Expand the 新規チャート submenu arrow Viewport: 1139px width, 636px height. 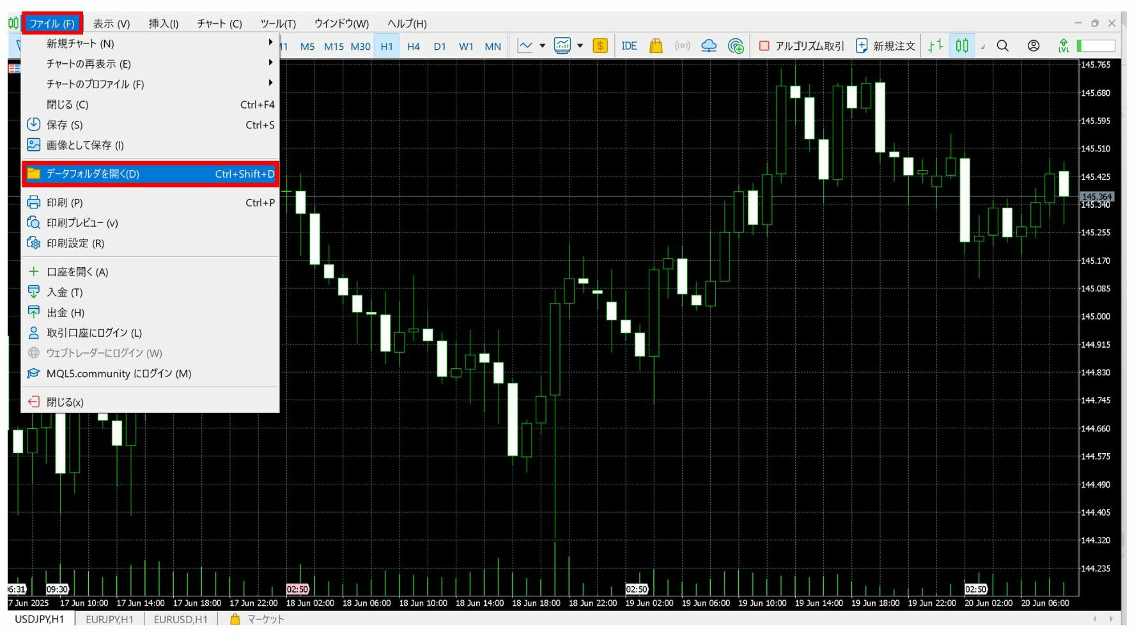(270, 43)
